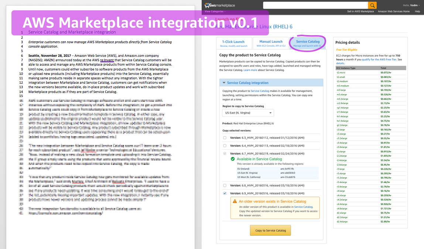
Task: Select the r3.8xlarge pricing row
Action: click(x=371, y=187)
